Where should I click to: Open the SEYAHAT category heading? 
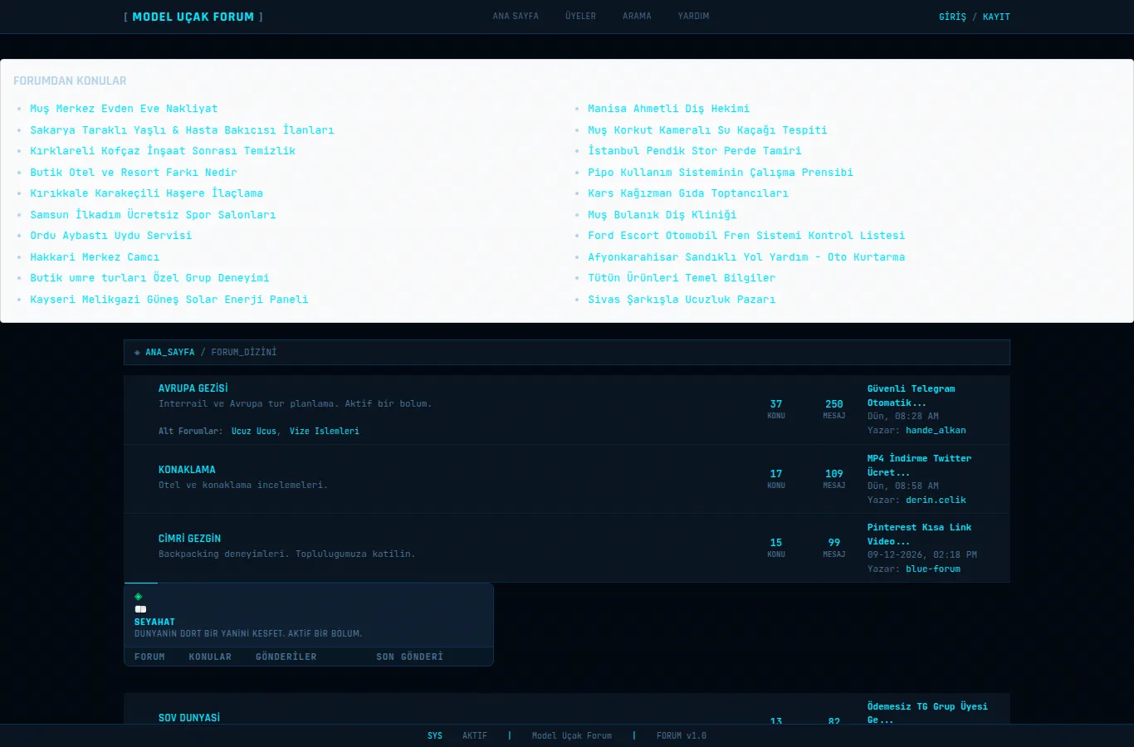click(x=154, y=622)
